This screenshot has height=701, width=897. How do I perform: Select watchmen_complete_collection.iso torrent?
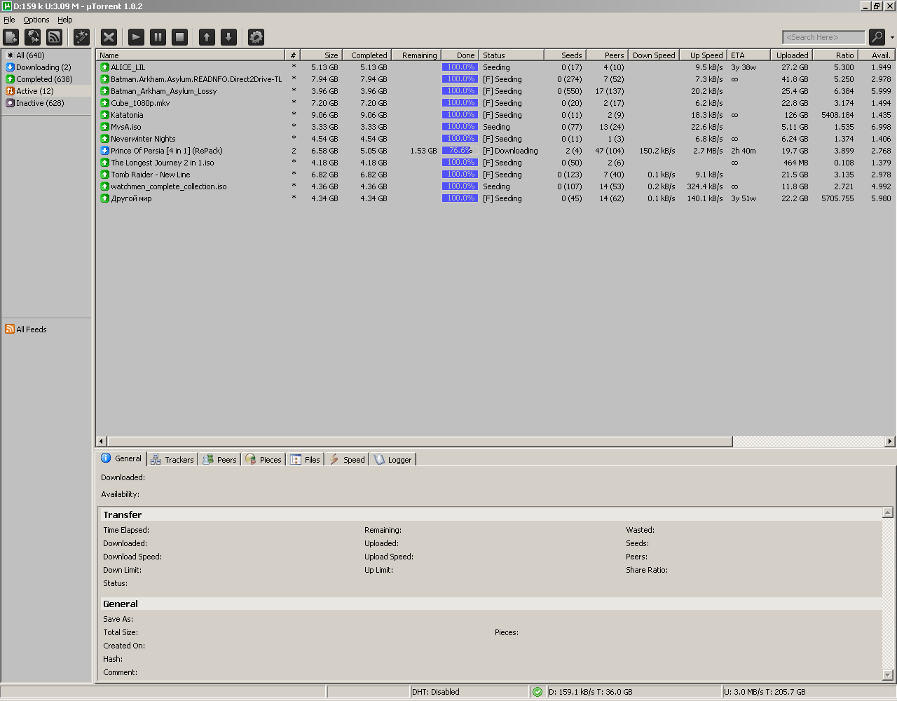(495, 186)
